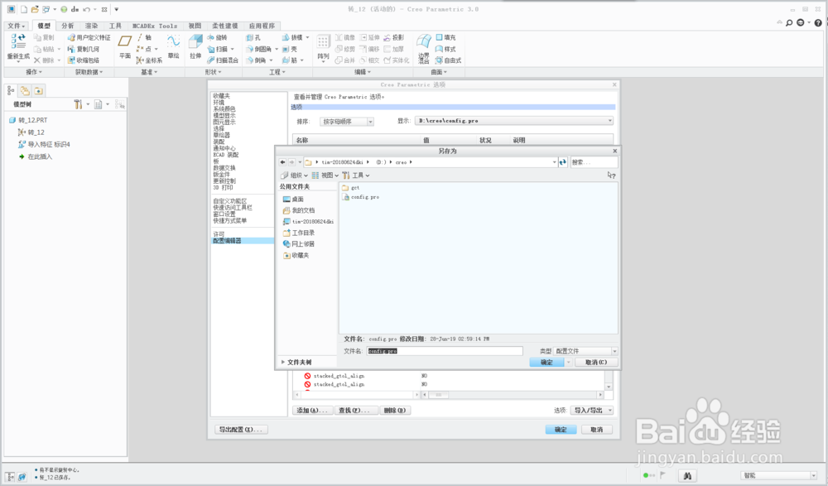Screen dimensions: 828x486
Task: Select tim-20180624dki computer shortcut
Action: (x=308, y=221)
